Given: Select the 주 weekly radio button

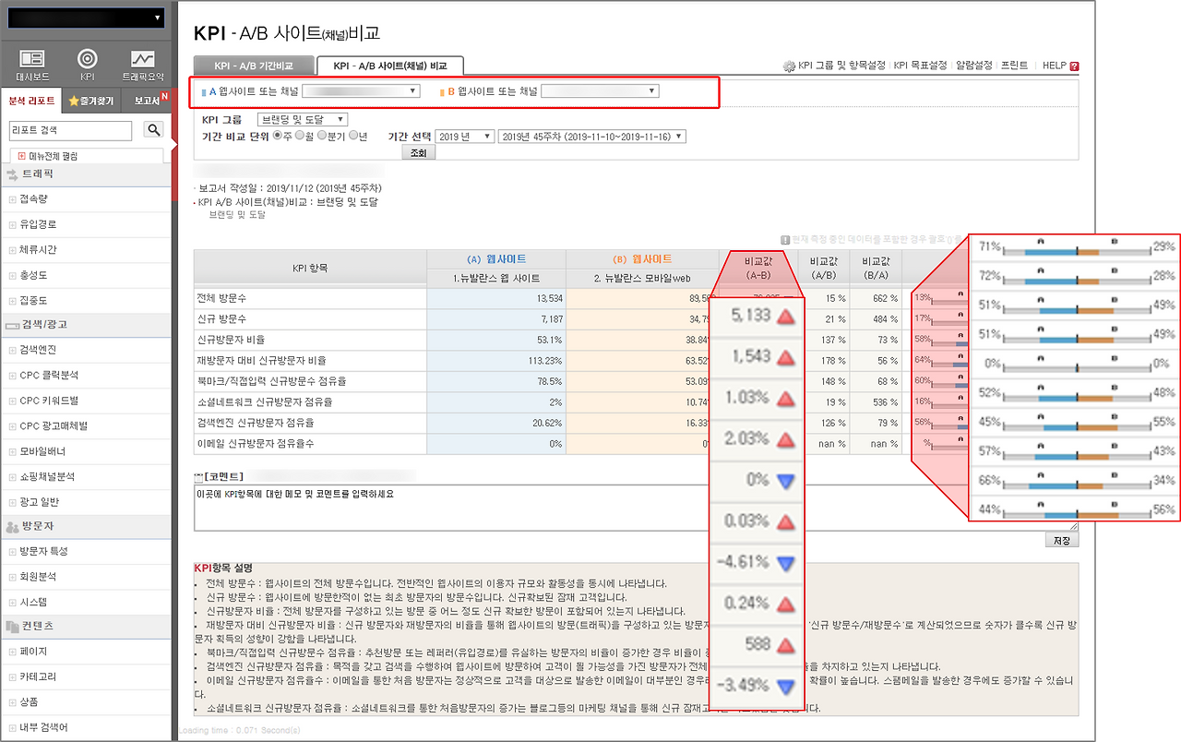Looking at the screenshot, I should [x=275, y=137].
